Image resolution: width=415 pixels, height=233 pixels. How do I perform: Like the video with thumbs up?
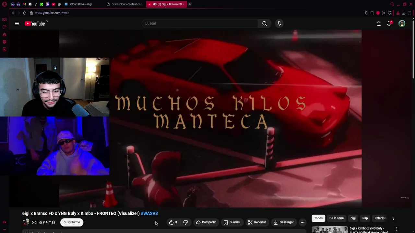173,222
